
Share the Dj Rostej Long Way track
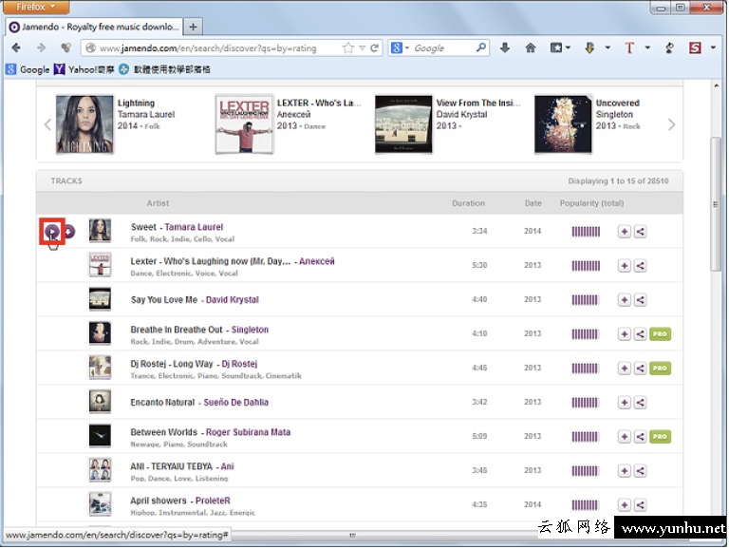[x=640, y=368]
